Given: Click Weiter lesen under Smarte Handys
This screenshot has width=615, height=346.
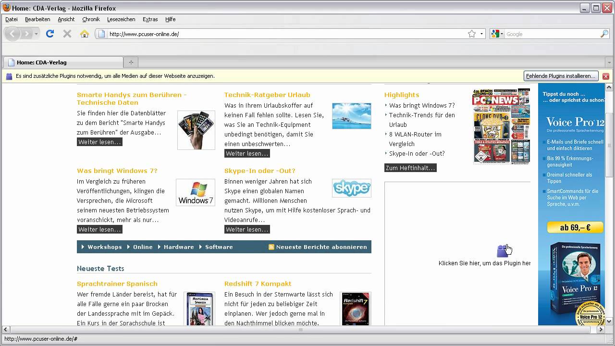Looking at the screenshot, I should [x=99, y=142].
